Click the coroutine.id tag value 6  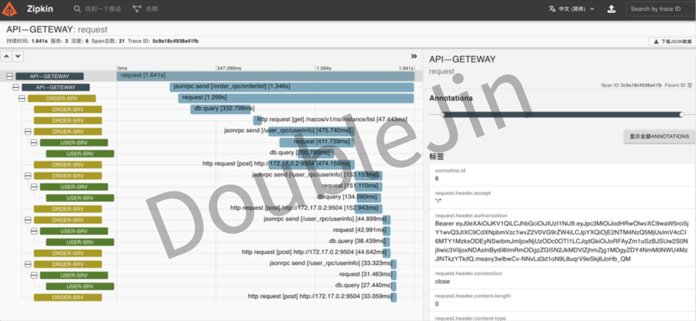[x=437, y=179]
